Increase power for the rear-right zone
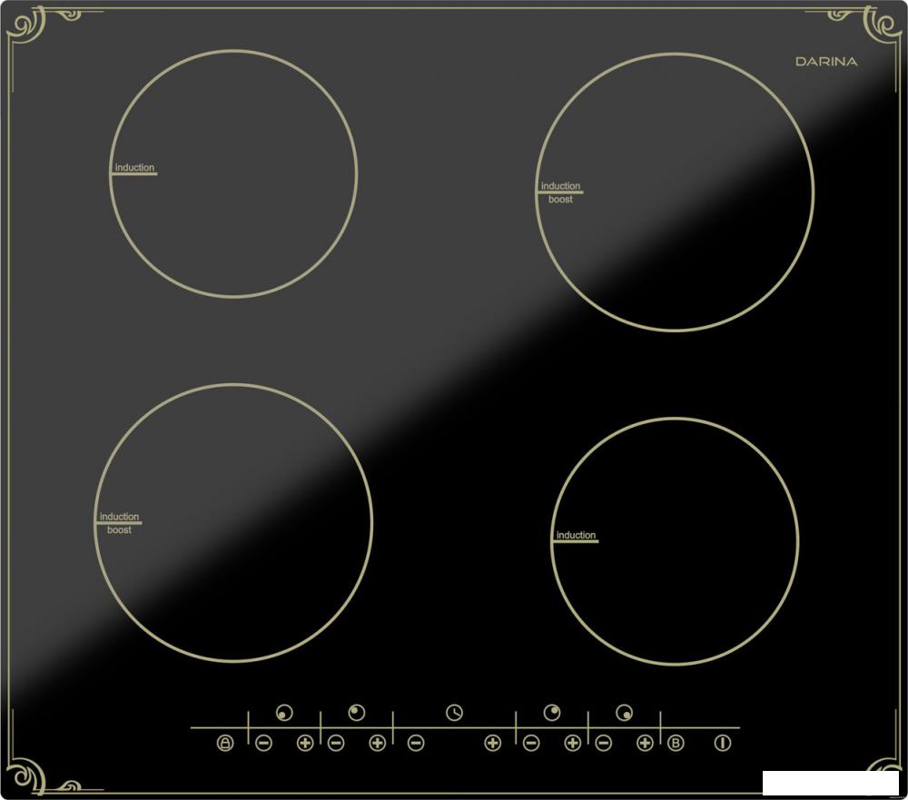 (x=573, y=743)
